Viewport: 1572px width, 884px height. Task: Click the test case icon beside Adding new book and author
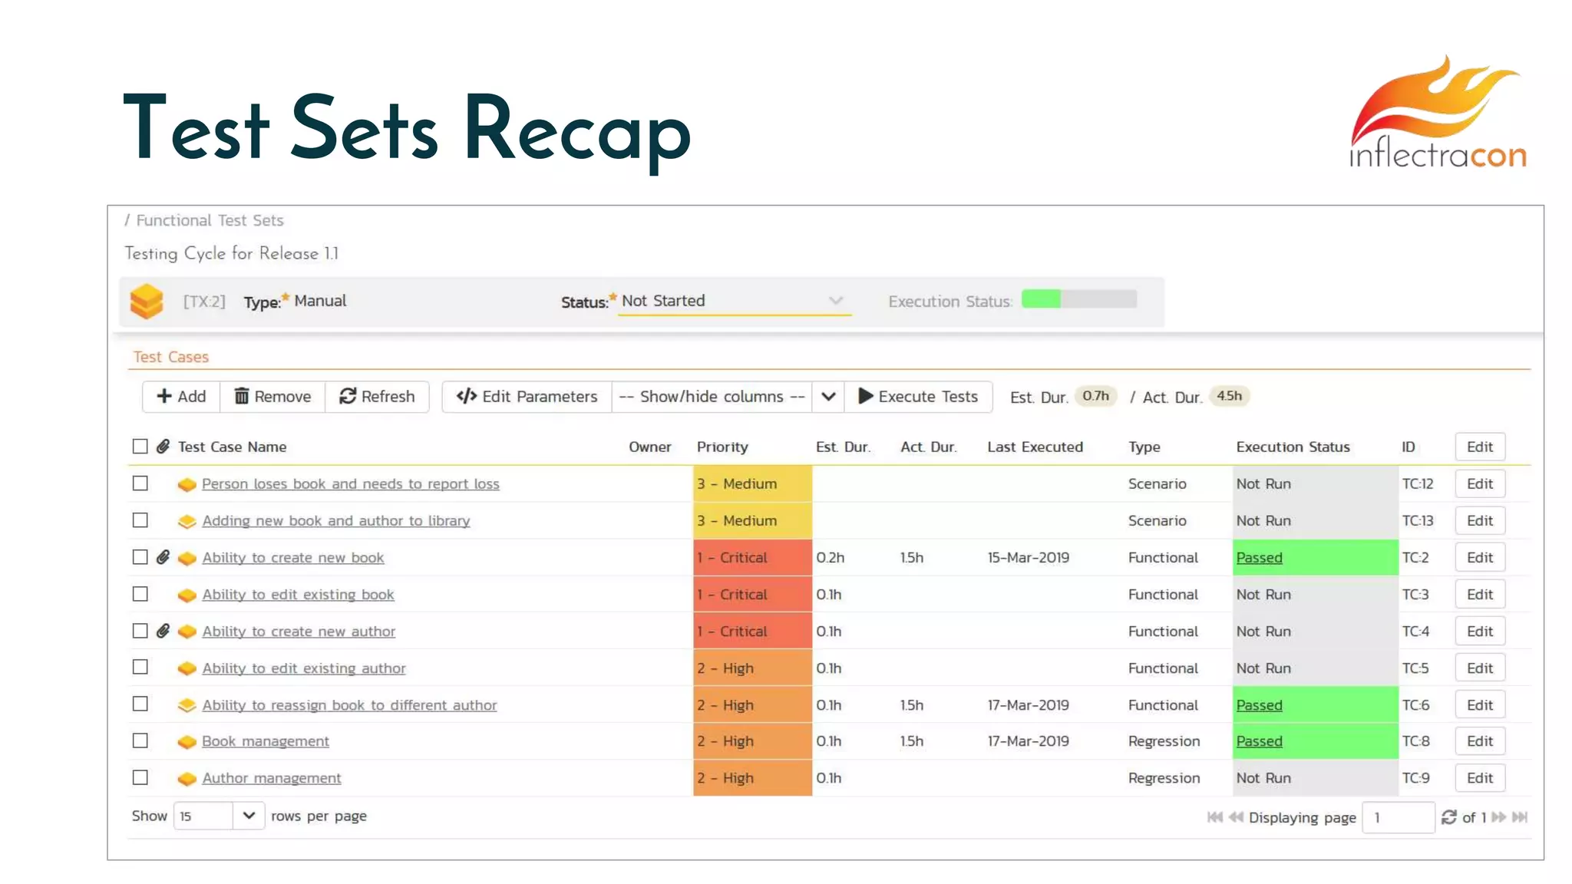point(187,521)
